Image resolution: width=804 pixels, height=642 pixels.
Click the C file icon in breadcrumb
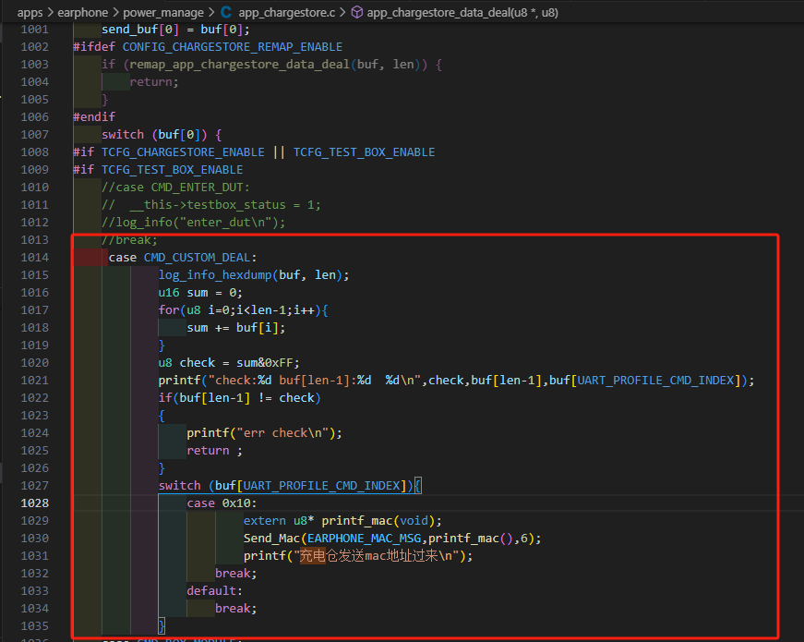coord(226,12)
